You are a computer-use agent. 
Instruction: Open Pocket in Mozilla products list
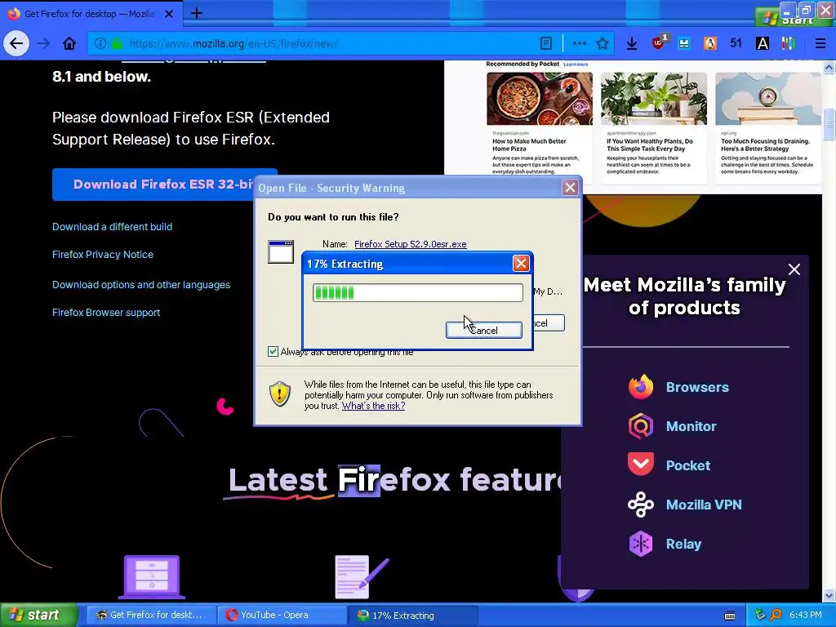coord(687,465)
